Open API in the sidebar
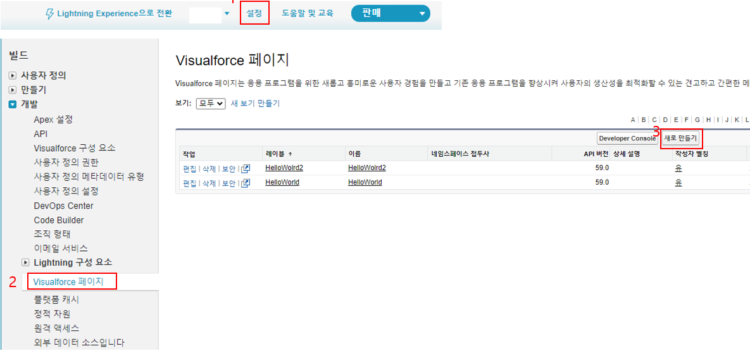 click(41, 134)
